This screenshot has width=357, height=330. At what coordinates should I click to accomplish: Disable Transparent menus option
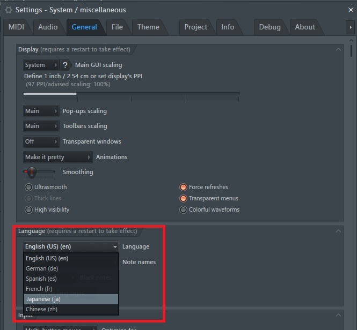[x=184, y=198]
